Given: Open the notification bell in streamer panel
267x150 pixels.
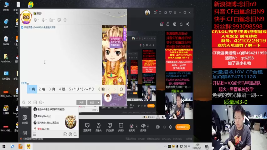Looking at the screenshot, I should [x=181, y=24].
